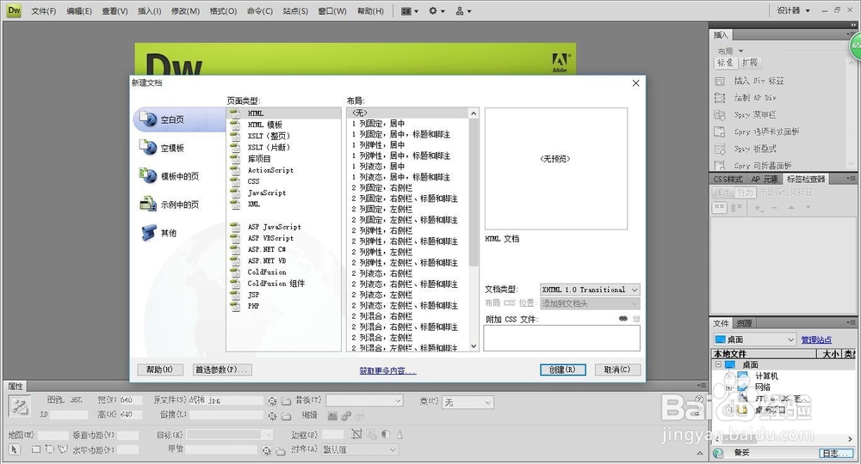
Task: Click the crop image icon in Properties
Action: tap(357, 435)
